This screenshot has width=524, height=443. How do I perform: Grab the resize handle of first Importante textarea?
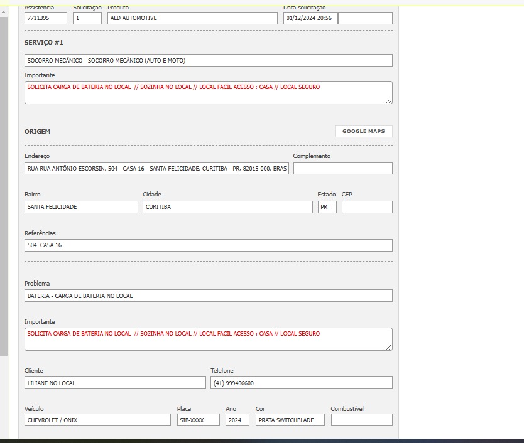pos(389,100)
